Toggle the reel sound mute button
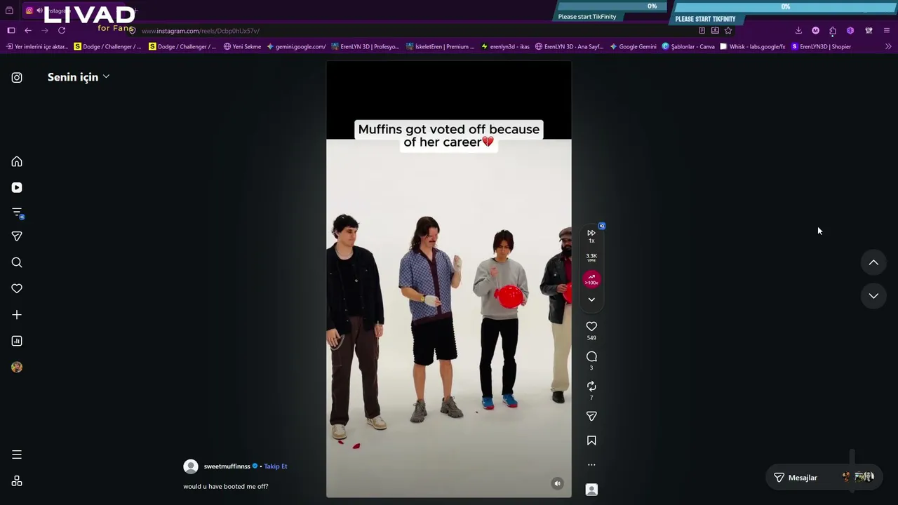This screenshot has width=898, height=505. pyautogui.click(x=557, y=483)
